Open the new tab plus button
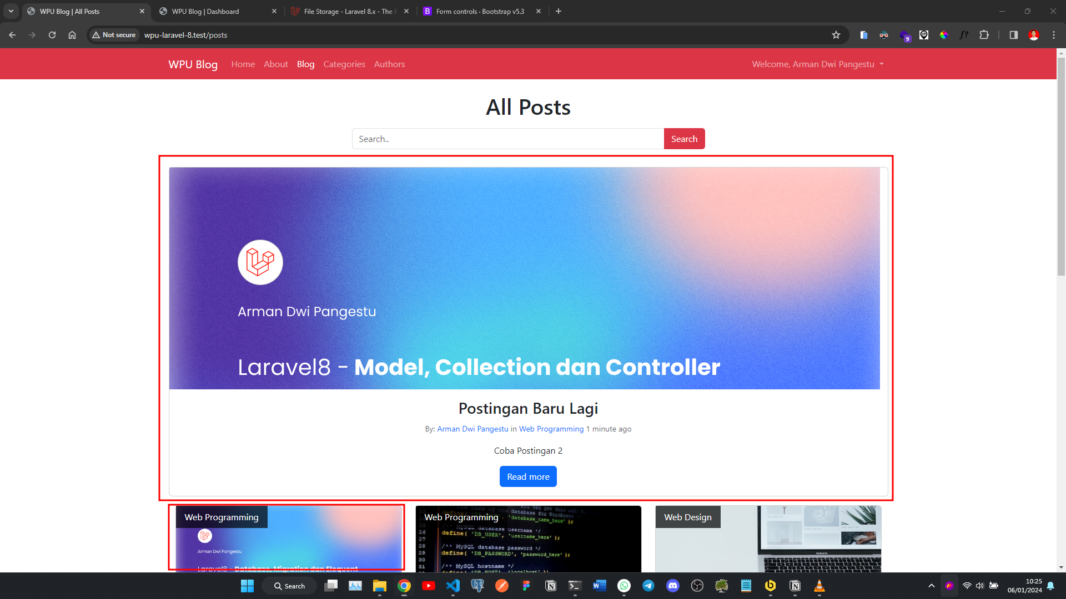Screen dimensions: 1066x599 click(559, 11)
